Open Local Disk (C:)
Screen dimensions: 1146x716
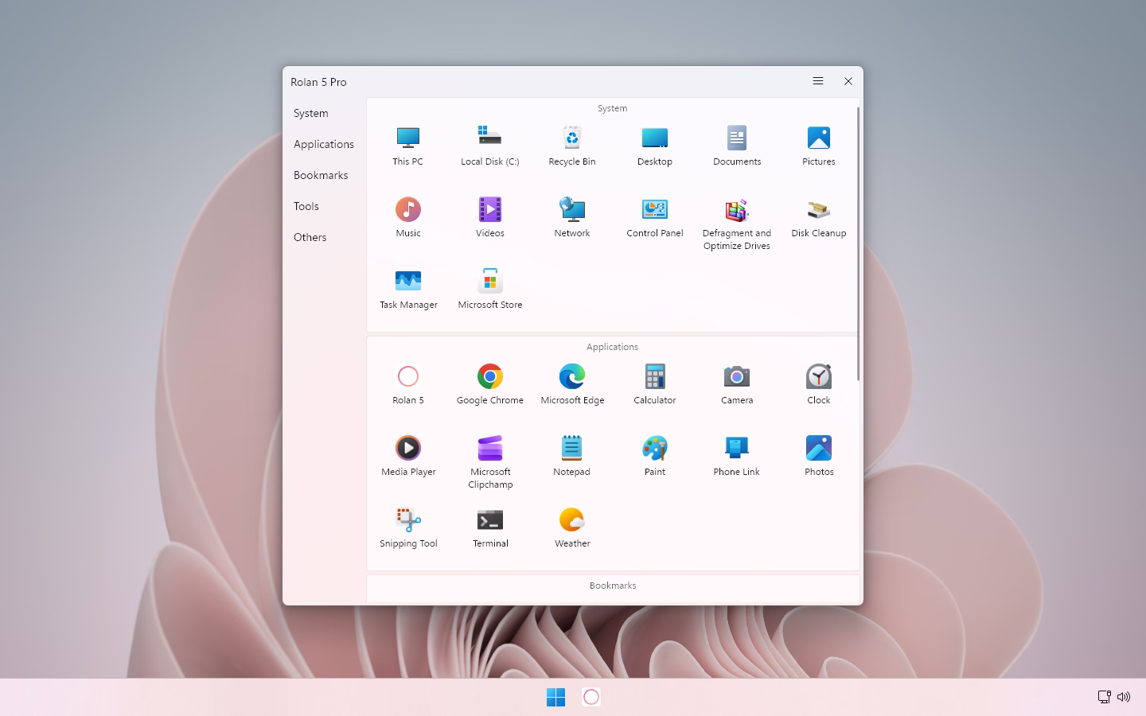pyautogui.click(x=489, y=146)
